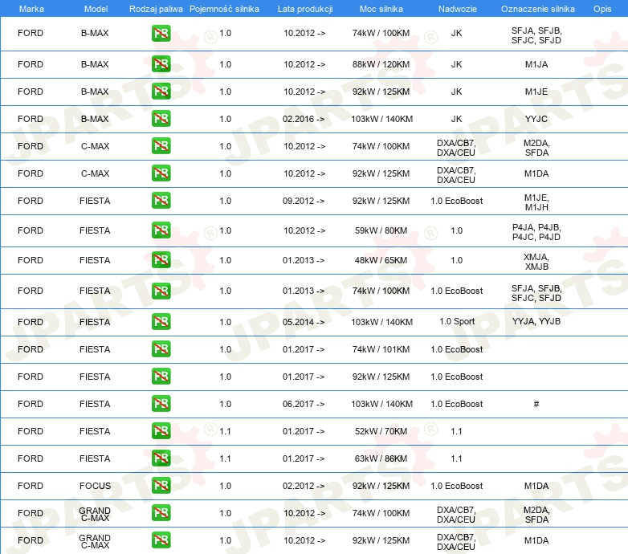Click the fuel icon for FIESTA 52kW / 70KM
The width and height of the screenshot is (628, 554).
tap(161, 431)
